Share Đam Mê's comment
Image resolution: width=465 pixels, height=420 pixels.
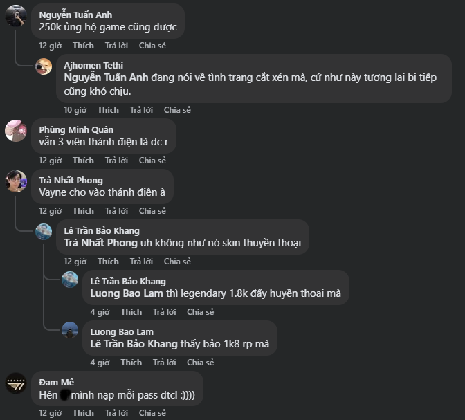click(x=152, y=413)
